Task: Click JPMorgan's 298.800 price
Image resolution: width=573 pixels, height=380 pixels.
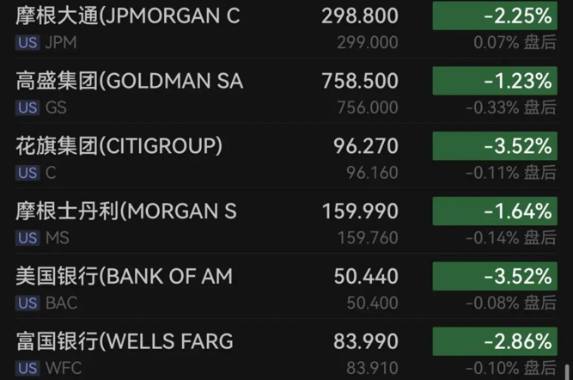Action: pyautogui.click(x=360, y=16)
